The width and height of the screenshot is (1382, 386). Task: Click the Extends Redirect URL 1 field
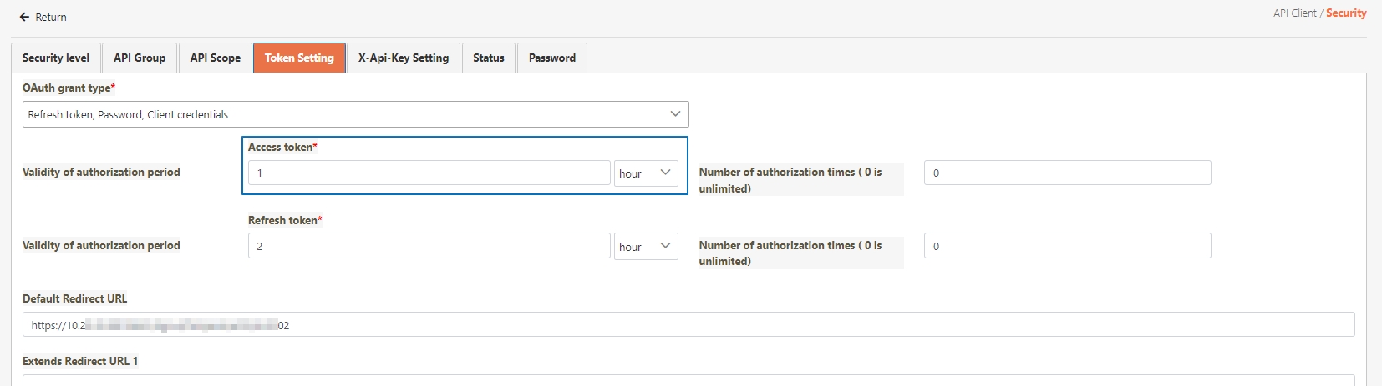pyautogui.click(x=688, y=380)
